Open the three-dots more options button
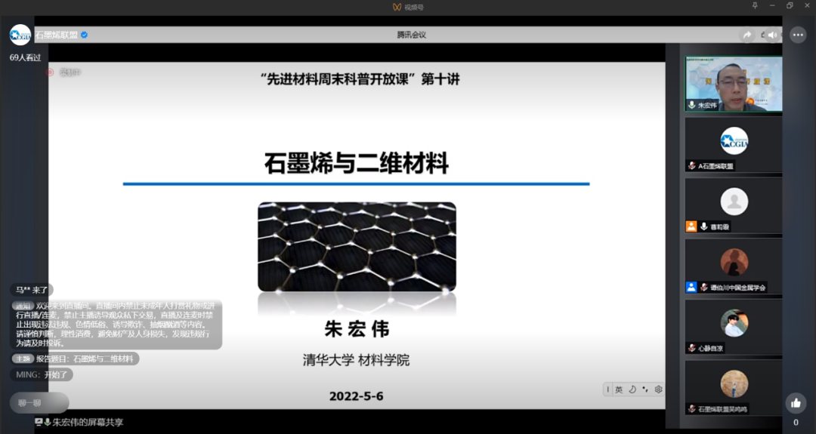This screenshot has height=434, width=816. [x=798, y=35]
